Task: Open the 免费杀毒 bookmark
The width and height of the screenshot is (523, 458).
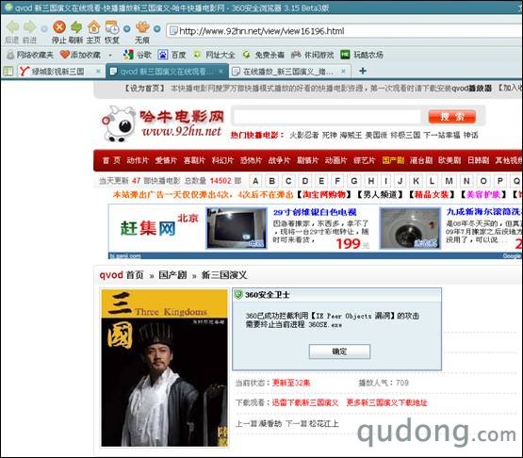Action: click(263, 55)
